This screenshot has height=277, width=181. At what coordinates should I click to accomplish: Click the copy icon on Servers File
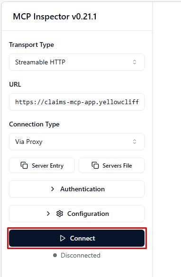tap(95, 165)
